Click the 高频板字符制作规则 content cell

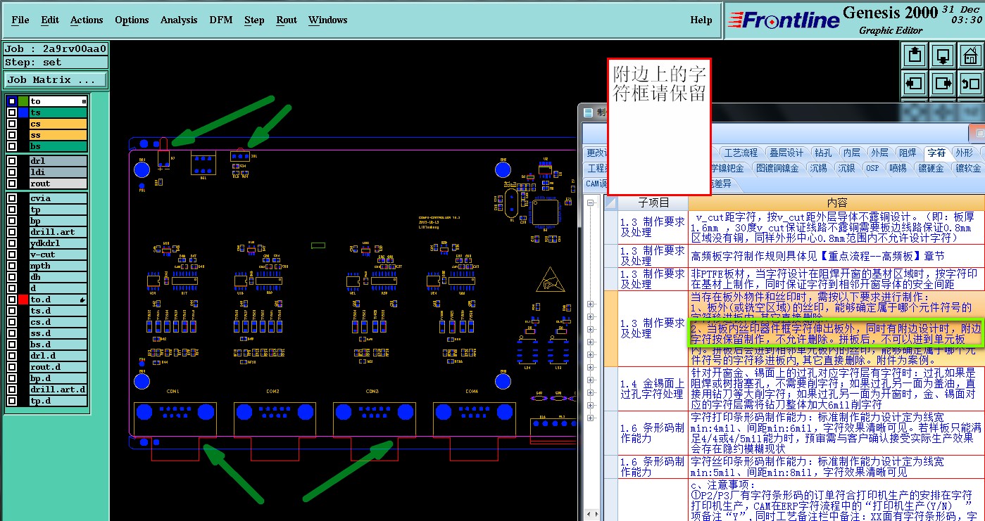pos(836,256)
